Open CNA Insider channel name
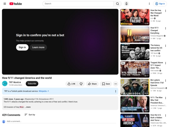Image resolution: width=169 pixels, height=127 pixels. coord(155,71)
